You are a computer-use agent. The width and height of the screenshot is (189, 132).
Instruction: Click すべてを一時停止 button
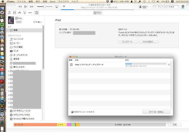[156, 112]
